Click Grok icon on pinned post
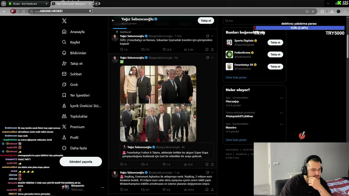Image resolution: width=349 pixels, height=196 pixels. [207, 36]
